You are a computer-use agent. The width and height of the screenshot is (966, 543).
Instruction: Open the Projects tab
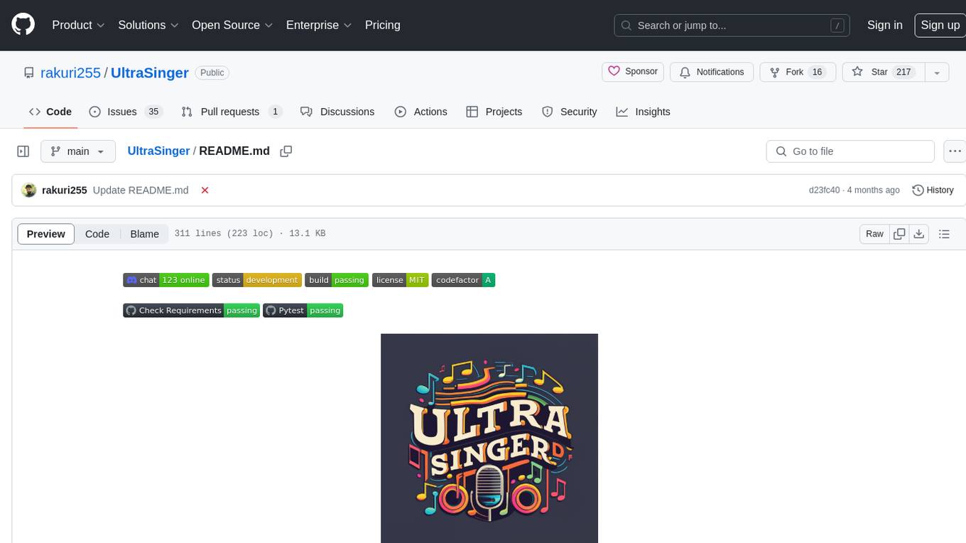click(494, 112)
